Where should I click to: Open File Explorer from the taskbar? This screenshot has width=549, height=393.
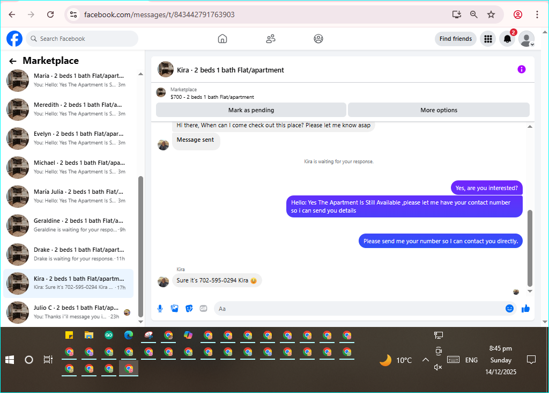click(x=89, y=335)
